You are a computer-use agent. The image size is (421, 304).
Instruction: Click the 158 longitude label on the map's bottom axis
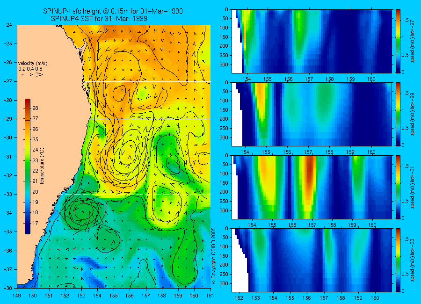162,296
